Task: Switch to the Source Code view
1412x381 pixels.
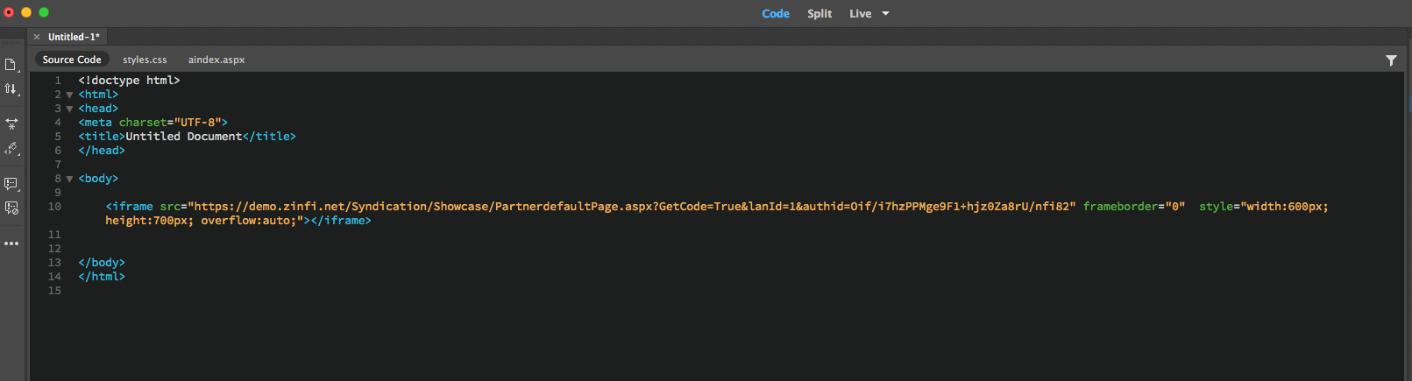Action: (72, 60)
